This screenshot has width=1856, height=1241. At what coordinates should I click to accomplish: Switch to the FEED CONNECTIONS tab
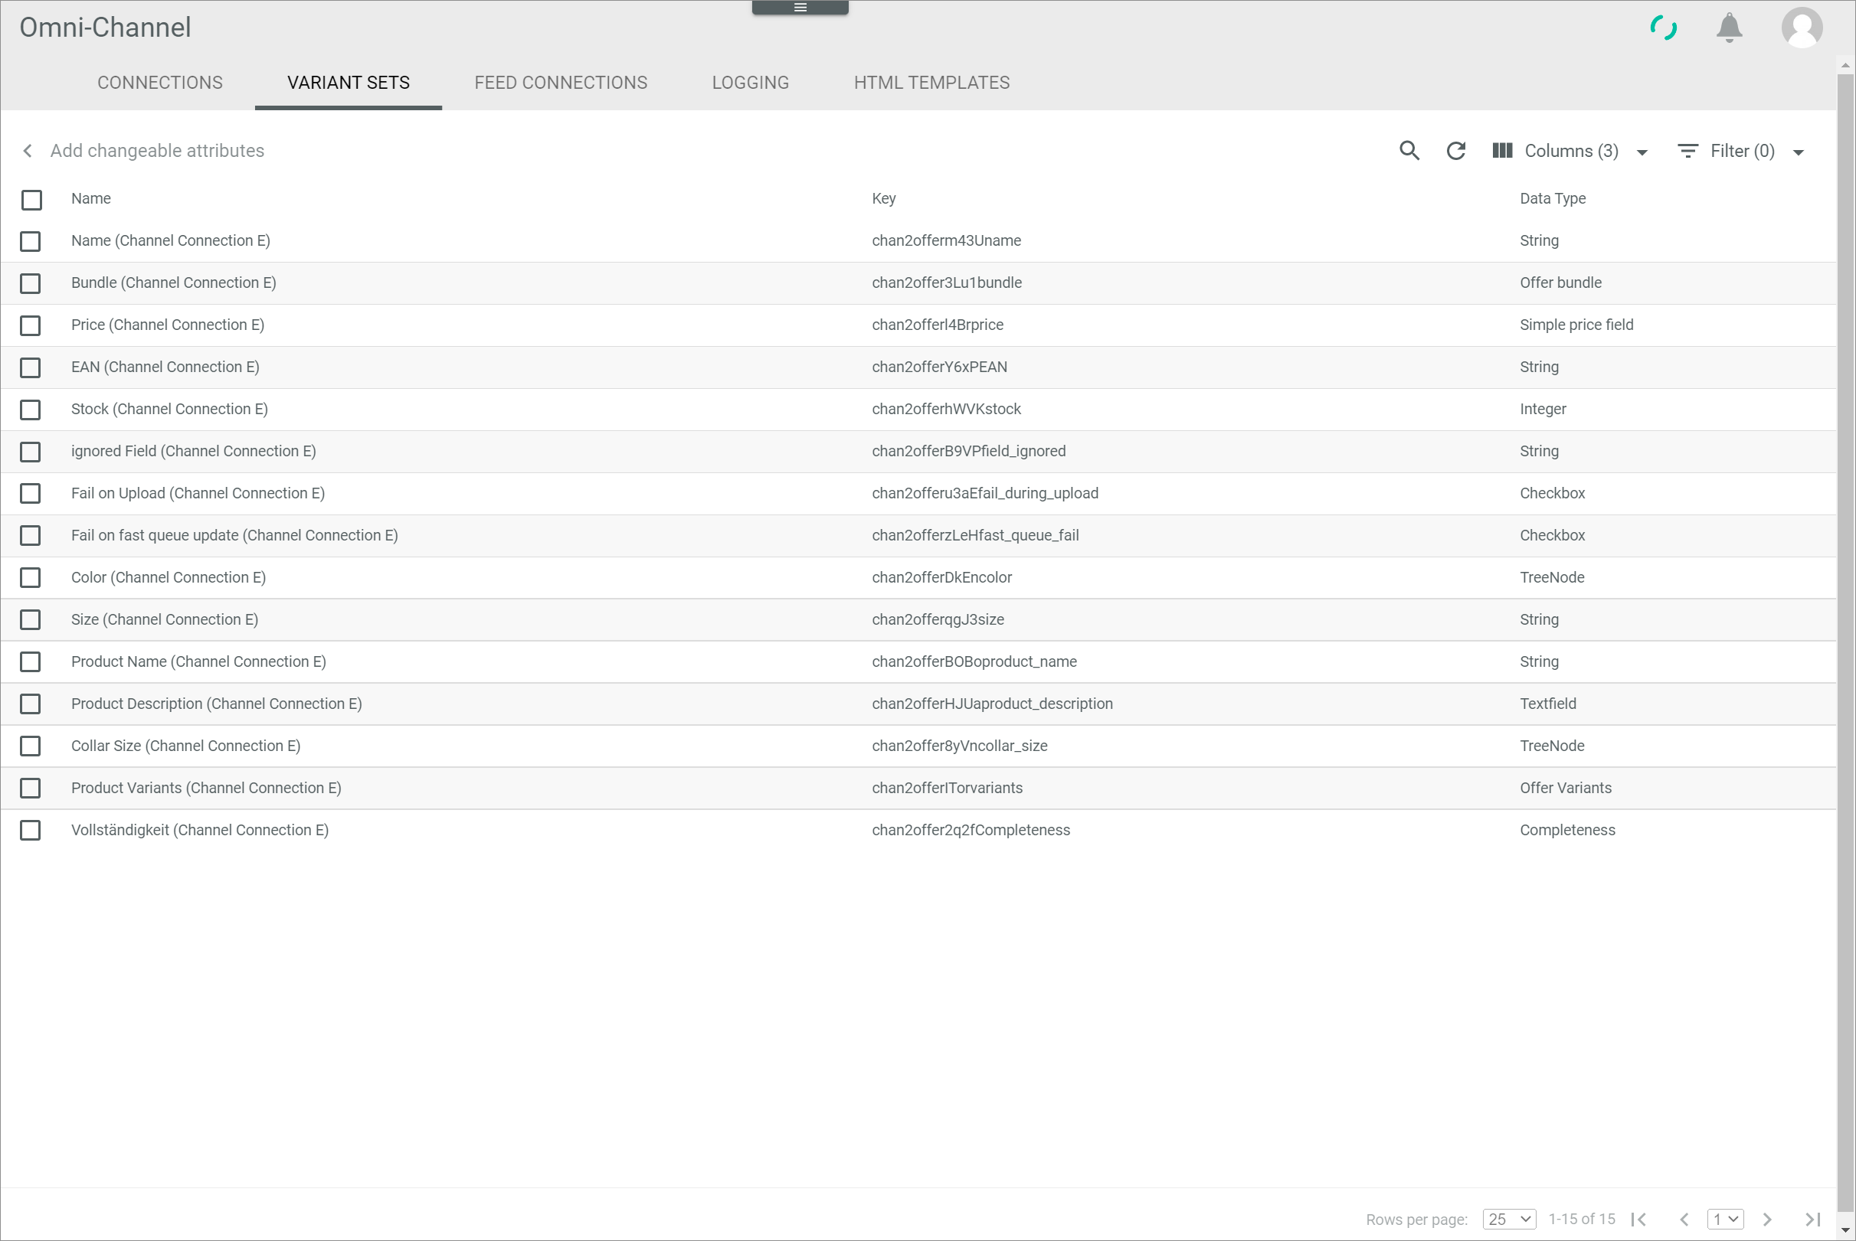tap(561, 83)
